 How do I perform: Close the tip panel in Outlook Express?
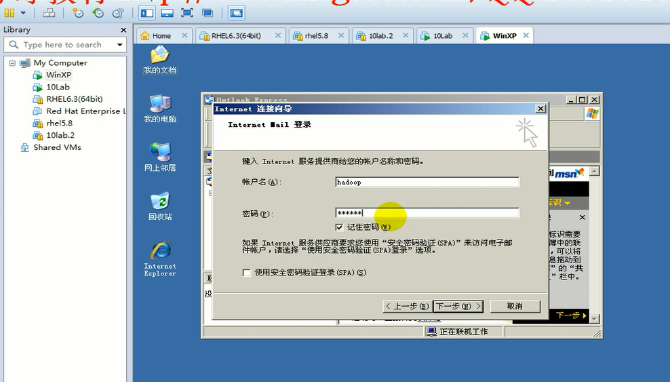click(582, 218)
